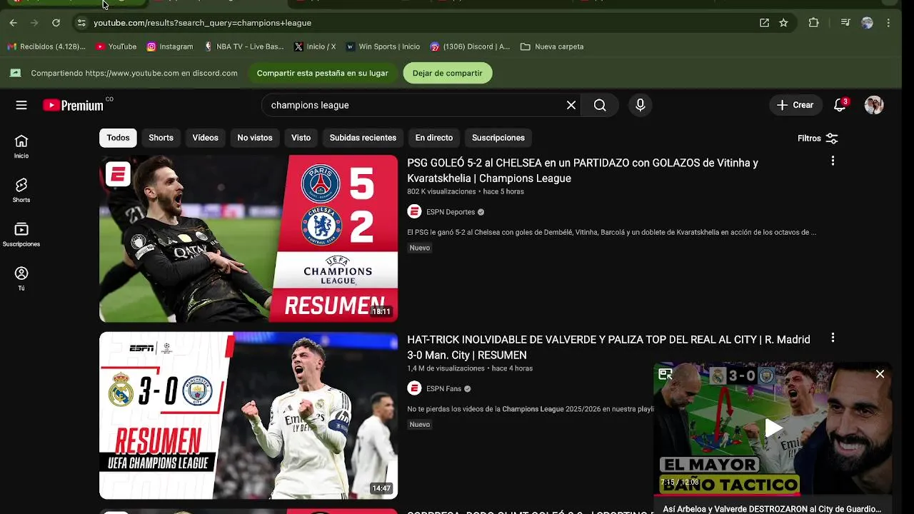Open the YouTube bookmark
914x514 pixels.
coord(116,46)
